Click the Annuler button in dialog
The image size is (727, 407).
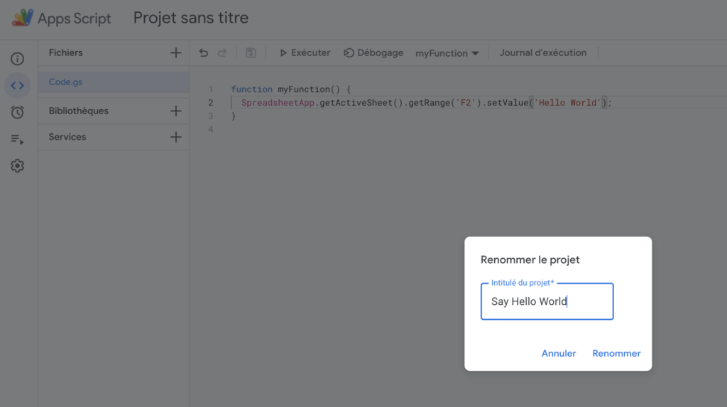(558, 353)
